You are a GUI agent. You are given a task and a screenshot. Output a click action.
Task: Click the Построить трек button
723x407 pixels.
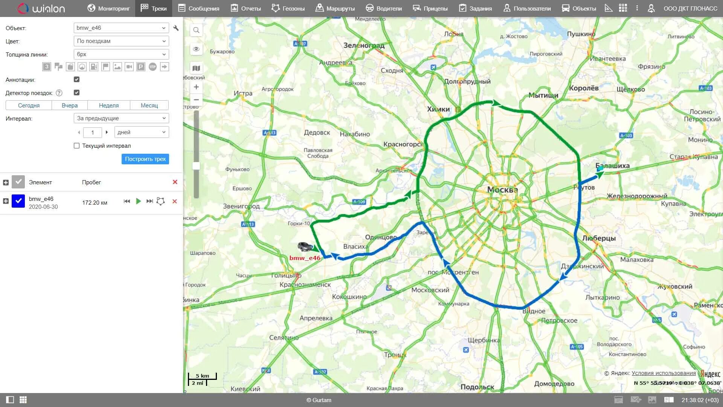coord(145,159)
